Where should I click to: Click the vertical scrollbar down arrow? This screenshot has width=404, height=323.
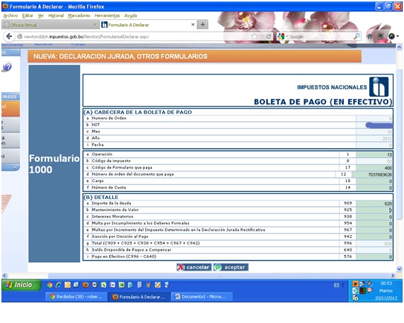point(399,269)
